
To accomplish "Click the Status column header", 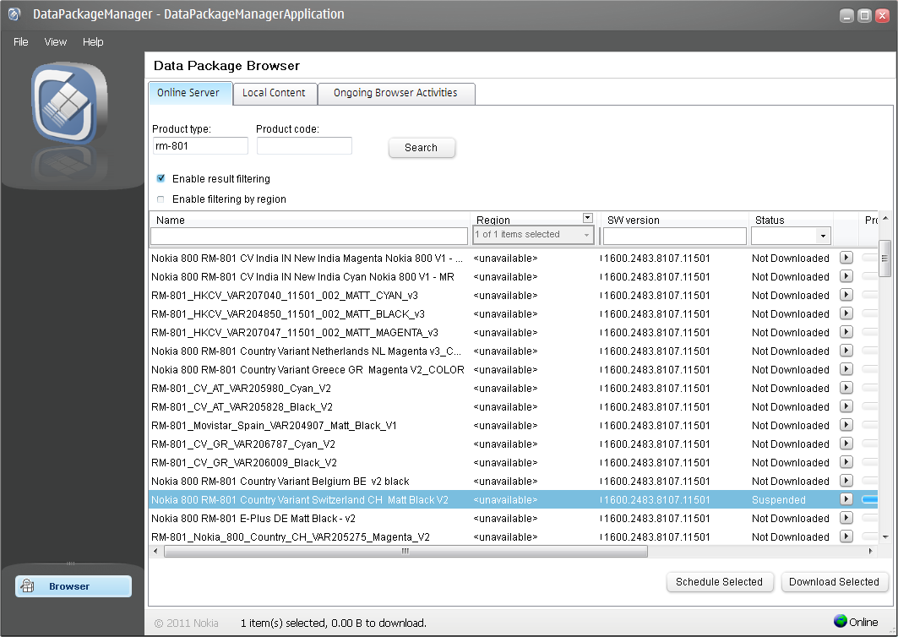I will click(x=791, y=220).
